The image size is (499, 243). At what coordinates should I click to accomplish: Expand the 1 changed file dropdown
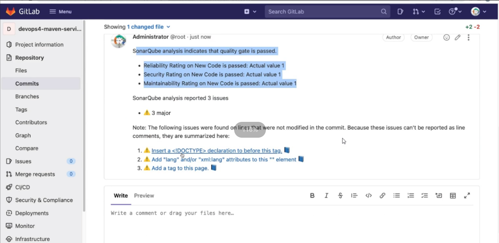149,27
